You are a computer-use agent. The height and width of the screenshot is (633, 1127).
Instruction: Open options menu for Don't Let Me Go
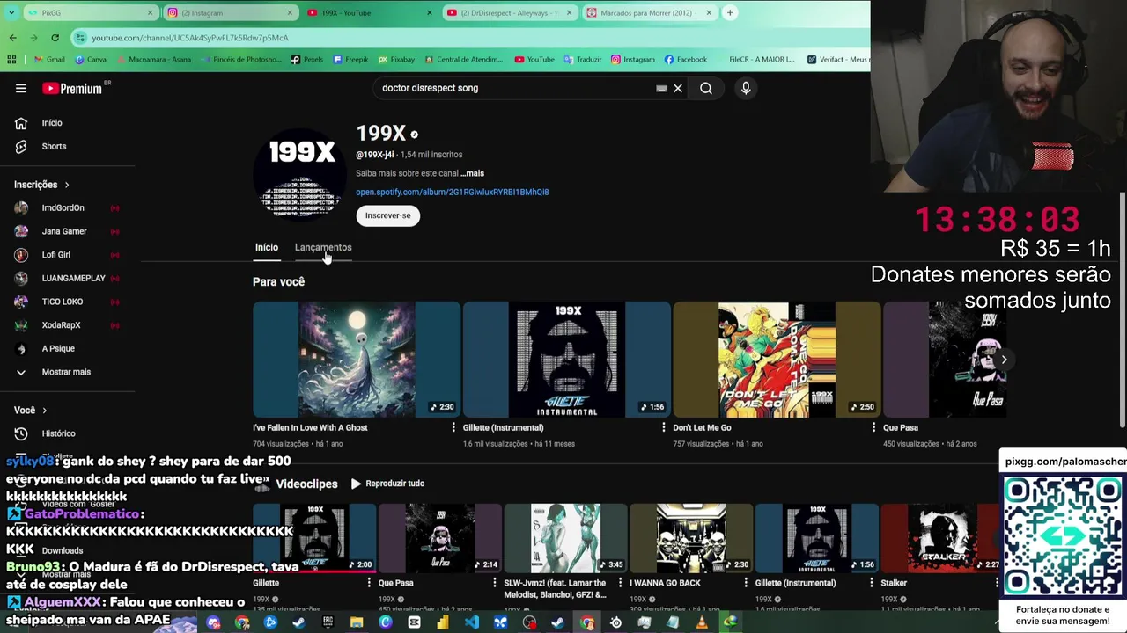pos(873,427)
